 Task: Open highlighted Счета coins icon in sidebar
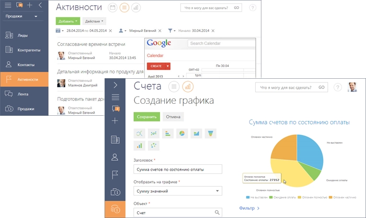tap(115, 209)
